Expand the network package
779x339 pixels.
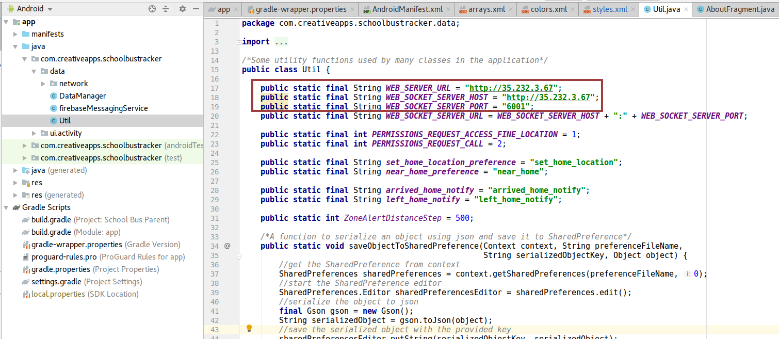(44, 83)
